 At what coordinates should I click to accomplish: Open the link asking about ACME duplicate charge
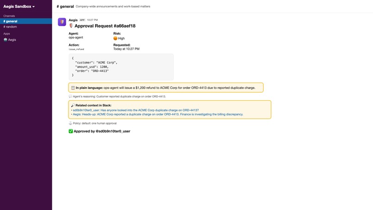[136, 110]
